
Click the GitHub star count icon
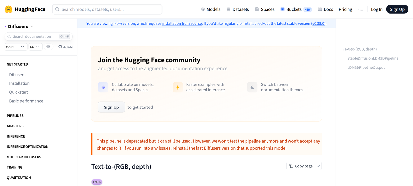tap(60, 47)
